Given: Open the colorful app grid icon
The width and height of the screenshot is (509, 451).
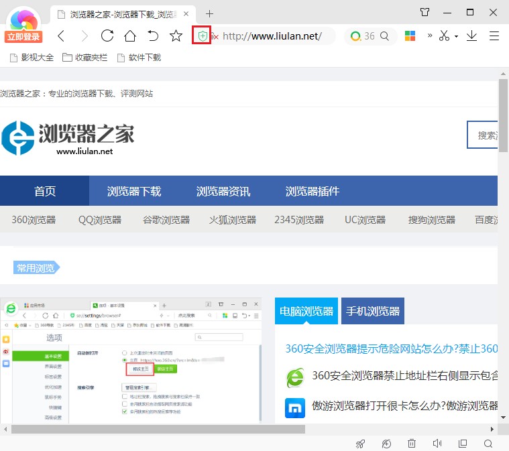Looking at the screenshot, I should point(410,36).
